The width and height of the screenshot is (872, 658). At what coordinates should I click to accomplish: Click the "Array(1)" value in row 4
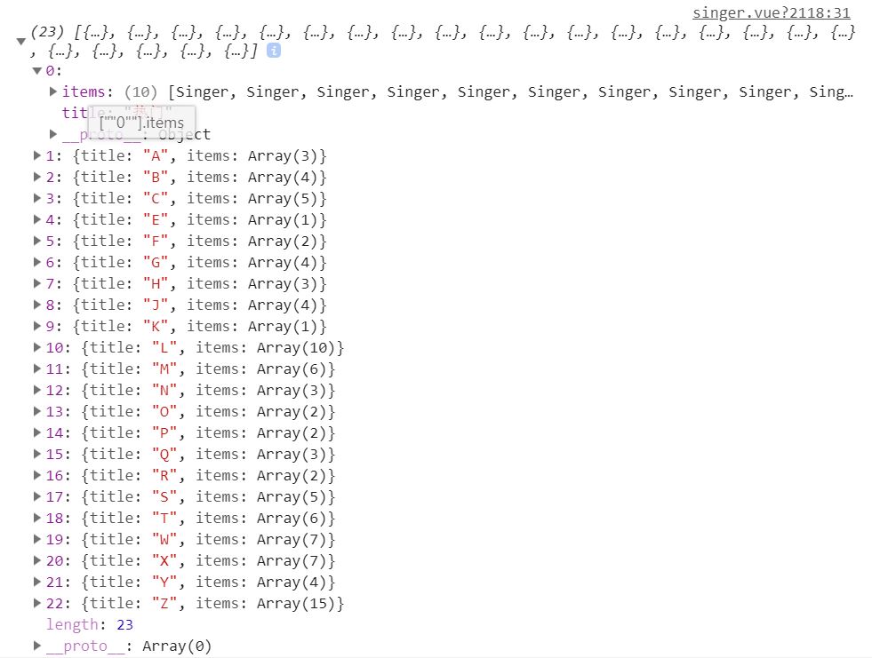283,220
